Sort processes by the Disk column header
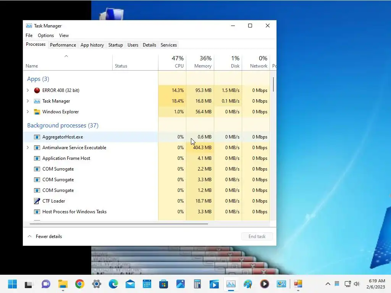 point(228,62)
